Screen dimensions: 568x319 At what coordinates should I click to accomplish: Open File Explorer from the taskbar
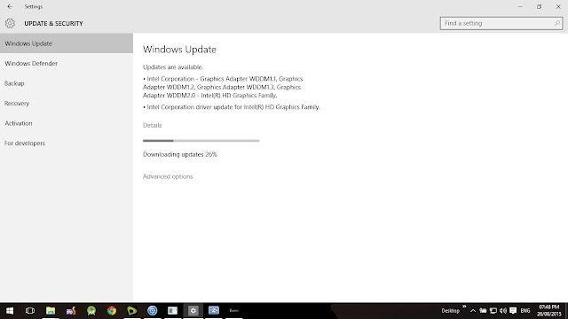pos(51,311)
